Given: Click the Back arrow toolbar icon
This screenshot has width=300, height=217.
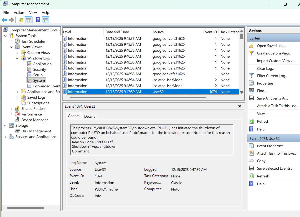Looking at the screenshot, I should [x=4, y=20].
